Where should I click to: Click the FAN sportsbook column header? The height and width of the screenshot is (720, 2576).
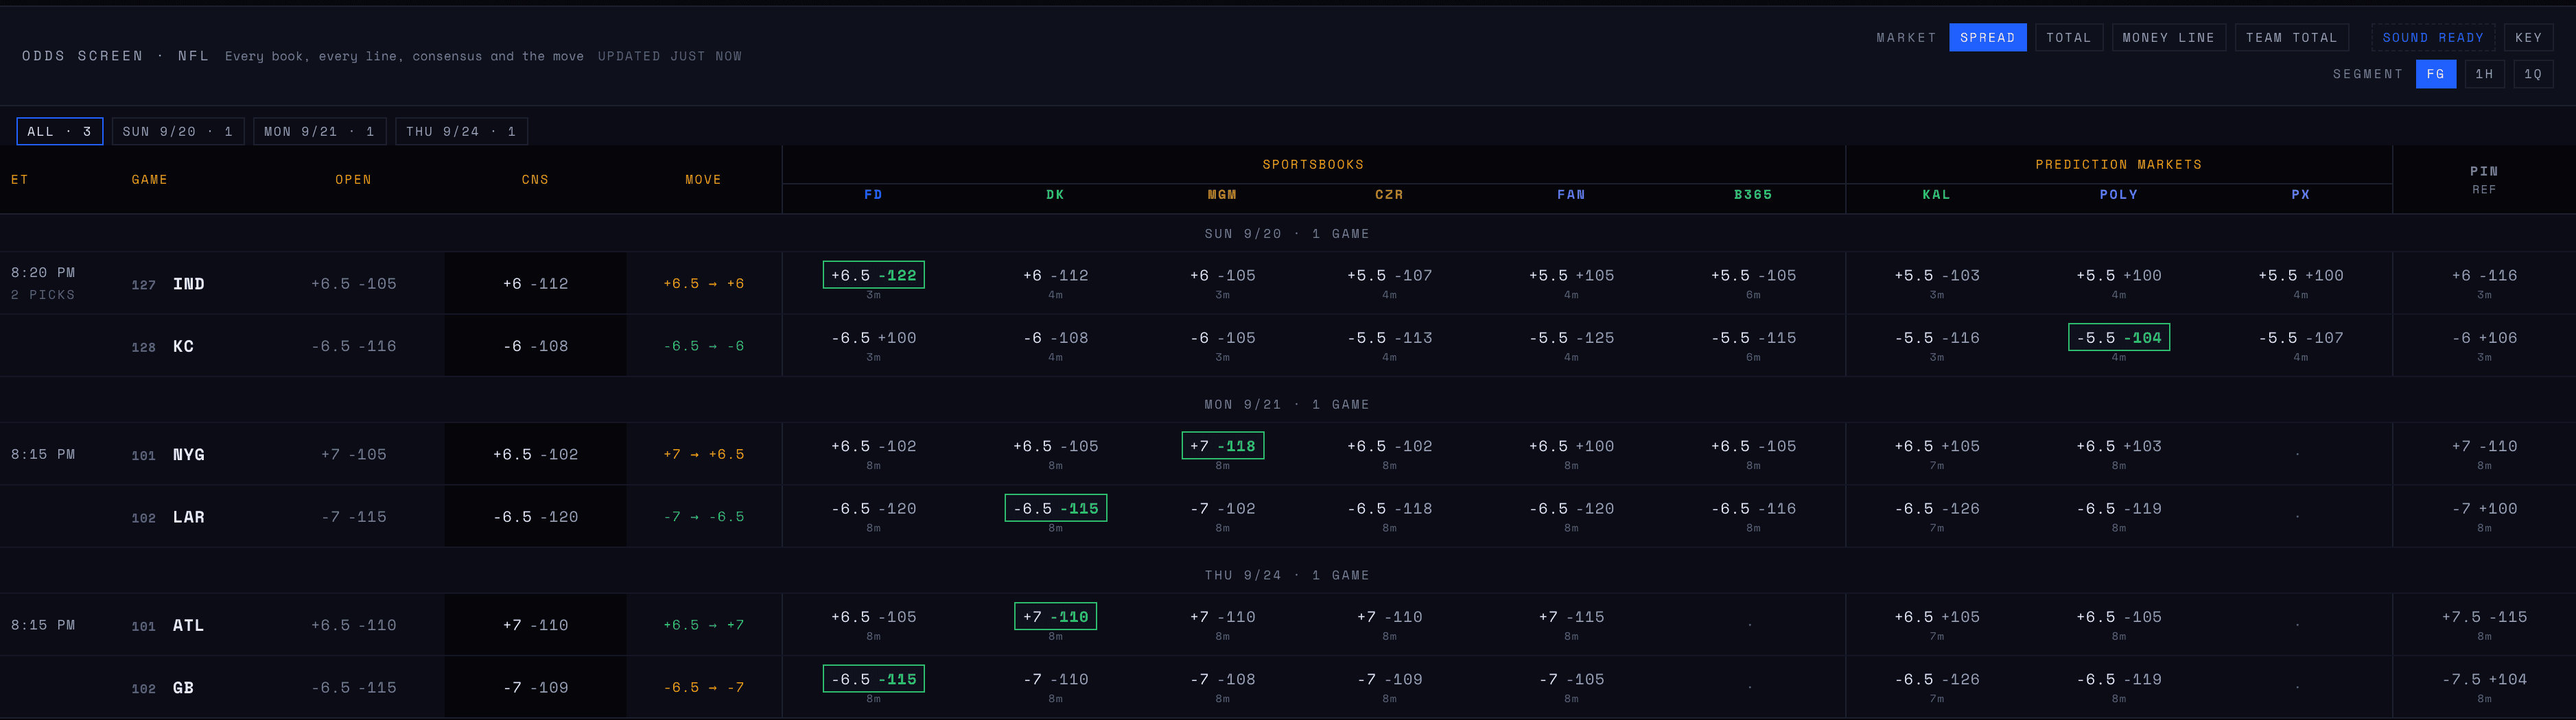[x=1571, y=195]
